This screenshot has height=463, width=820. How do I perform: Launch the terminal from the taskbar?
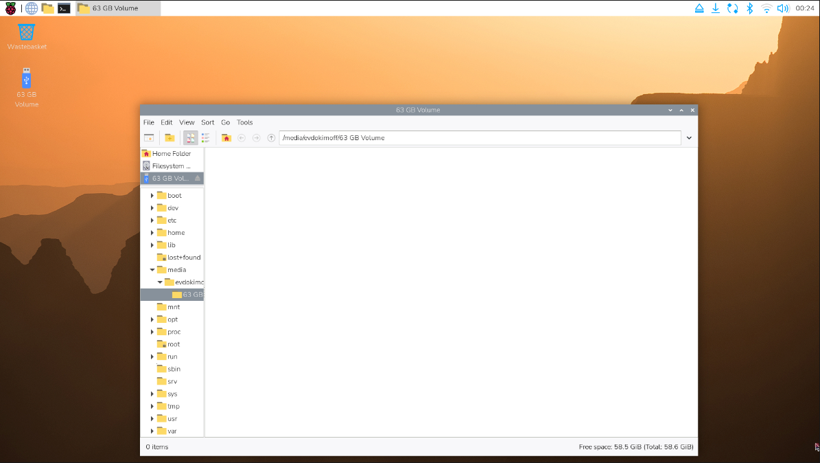tap(64, 8)
